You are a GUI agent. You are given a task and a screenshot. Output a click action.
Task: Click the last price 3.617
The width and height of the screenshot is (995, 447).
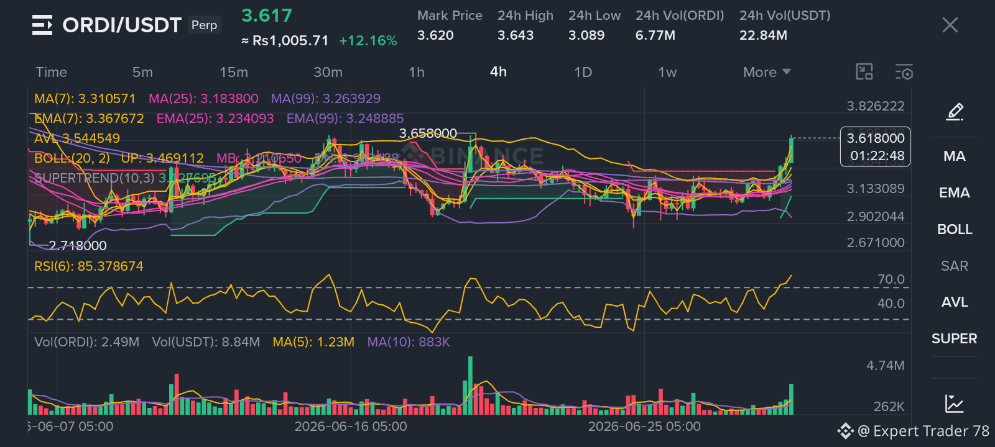click(x=267, y=16)
